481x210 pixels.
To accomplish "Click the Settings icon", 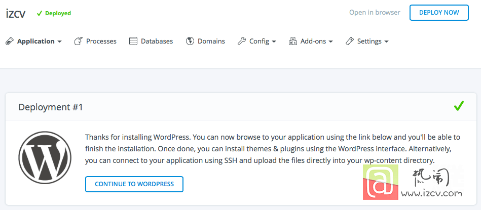I will point(350,41).
